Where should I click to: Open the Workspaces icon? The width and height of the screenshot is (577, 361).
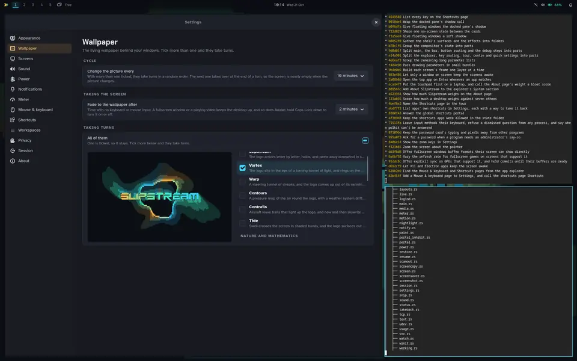(13, 130)
